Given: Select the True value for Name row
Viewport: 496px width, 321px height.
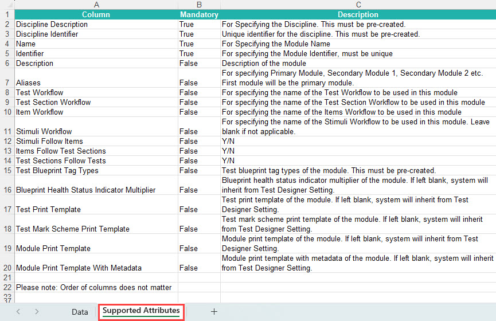Looking at the screenshot, I should tap(186, 44).
